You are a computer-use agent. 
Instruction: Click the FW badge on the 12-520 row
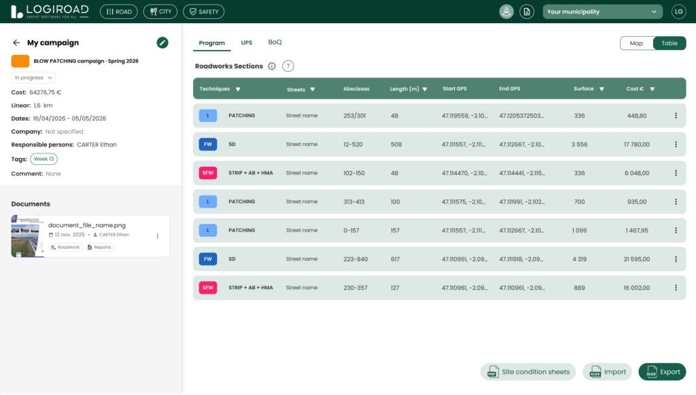point(208,145)
